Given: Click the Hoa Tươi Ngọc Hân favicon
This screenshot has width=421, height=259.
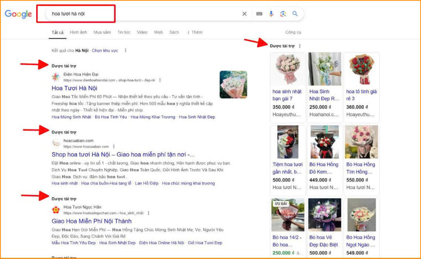Looking at the screenshot, I should tap(56, 210).
